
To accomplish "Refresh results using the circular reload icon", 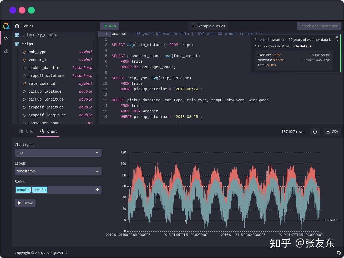I will (x=315, y=132).
